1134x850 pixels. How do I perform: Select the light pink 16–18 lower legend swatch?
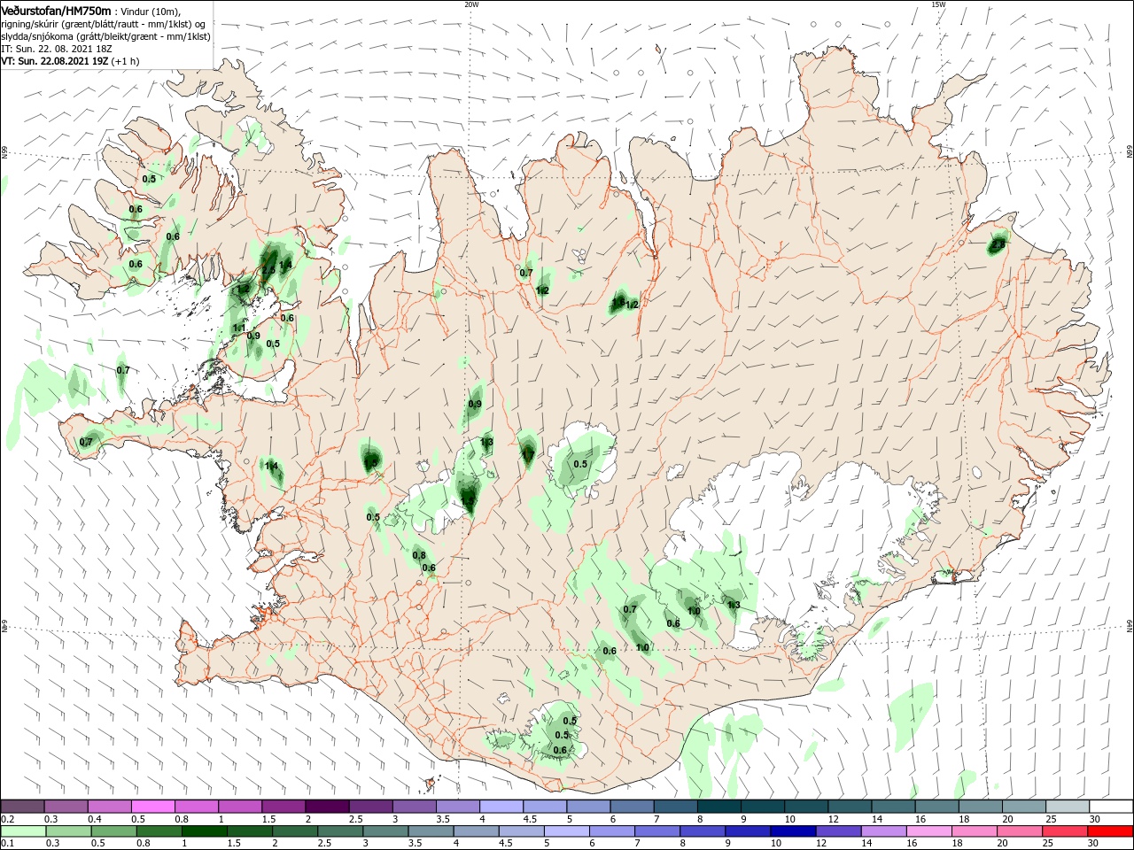[928, 831]
